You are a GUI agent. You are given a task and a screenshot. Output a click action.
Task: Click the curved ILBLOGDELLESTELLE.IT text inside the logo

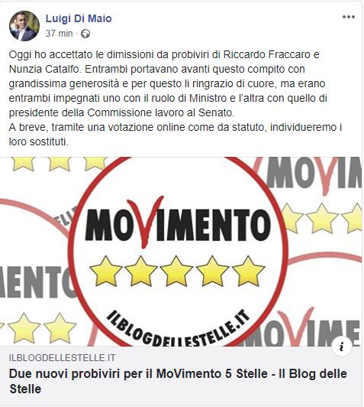pos(178,330)
